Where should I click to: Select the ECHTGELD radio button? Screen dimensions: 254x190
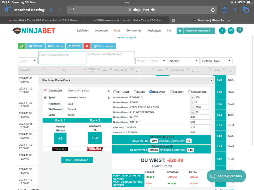click(x=115, y=92)
